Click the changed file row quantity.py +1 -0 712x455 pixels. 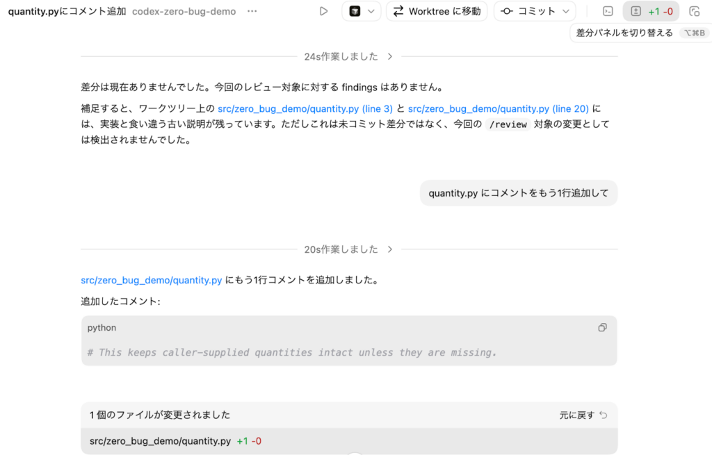click(175, 440)
